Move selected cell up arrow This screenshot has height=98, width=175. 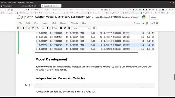(43, 28)
